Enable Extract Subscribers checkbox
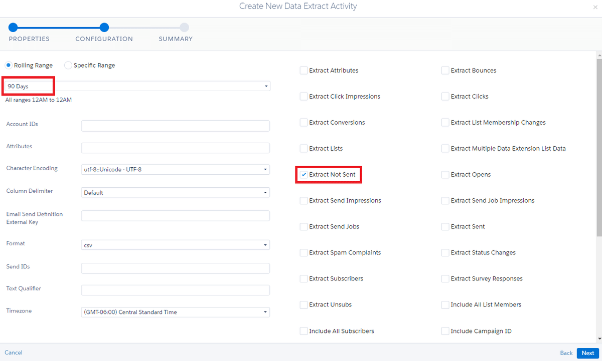Screen dimensions: 602x361 (304, 279)
